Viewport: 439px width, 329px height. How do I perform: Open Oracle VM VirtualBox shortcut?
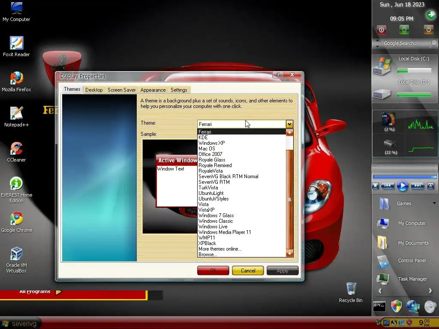(x=16, y=260)
